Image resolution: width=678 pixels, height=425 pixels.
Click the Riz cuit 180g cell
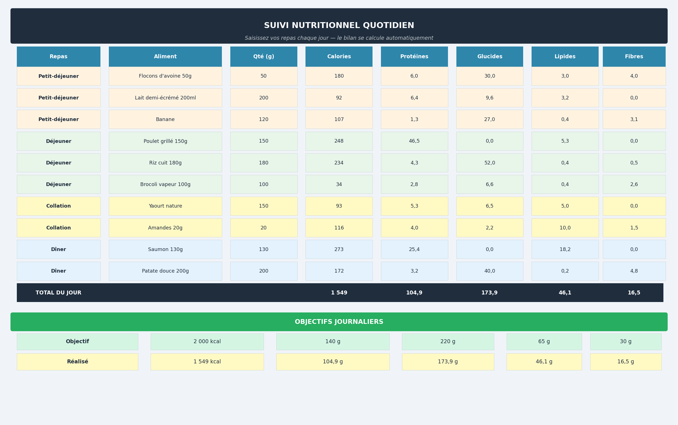(x=165, y=163)
